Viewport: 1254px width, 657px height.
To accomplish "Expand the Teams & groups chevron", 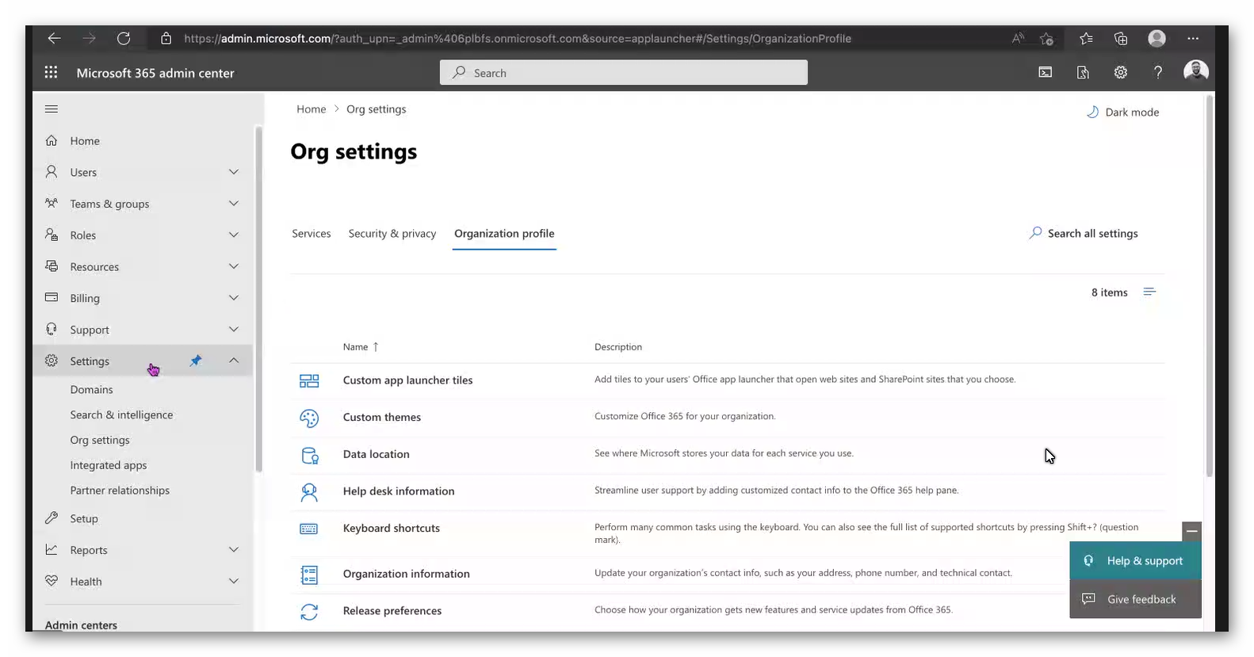I will point(234,204).
